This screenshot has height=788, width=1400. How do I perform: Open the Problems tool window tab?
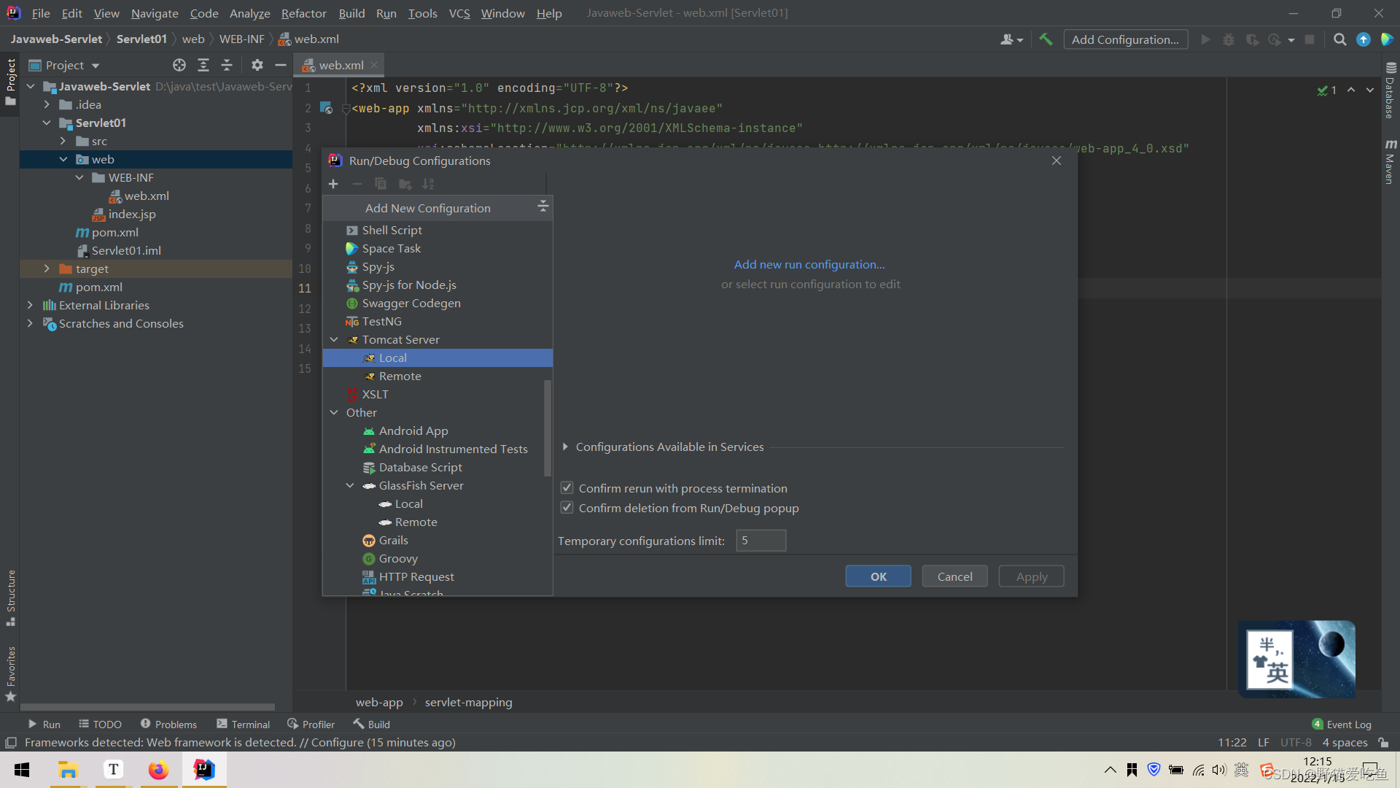pos(168,724)
